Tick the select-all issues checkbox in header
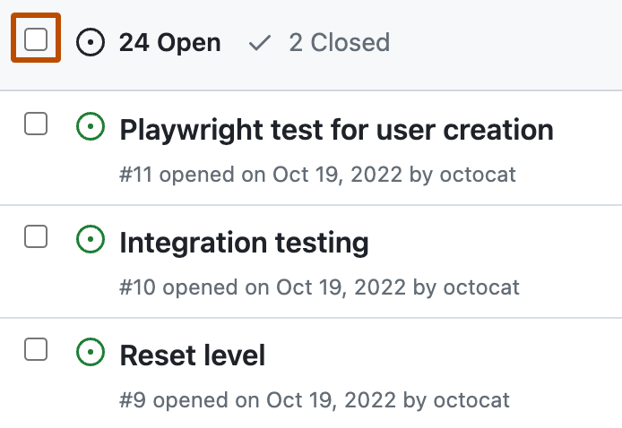 point(36,39)
